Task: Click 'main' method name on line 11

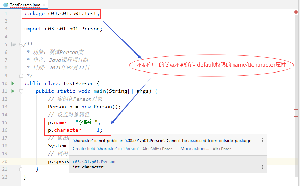Action: 100,91
